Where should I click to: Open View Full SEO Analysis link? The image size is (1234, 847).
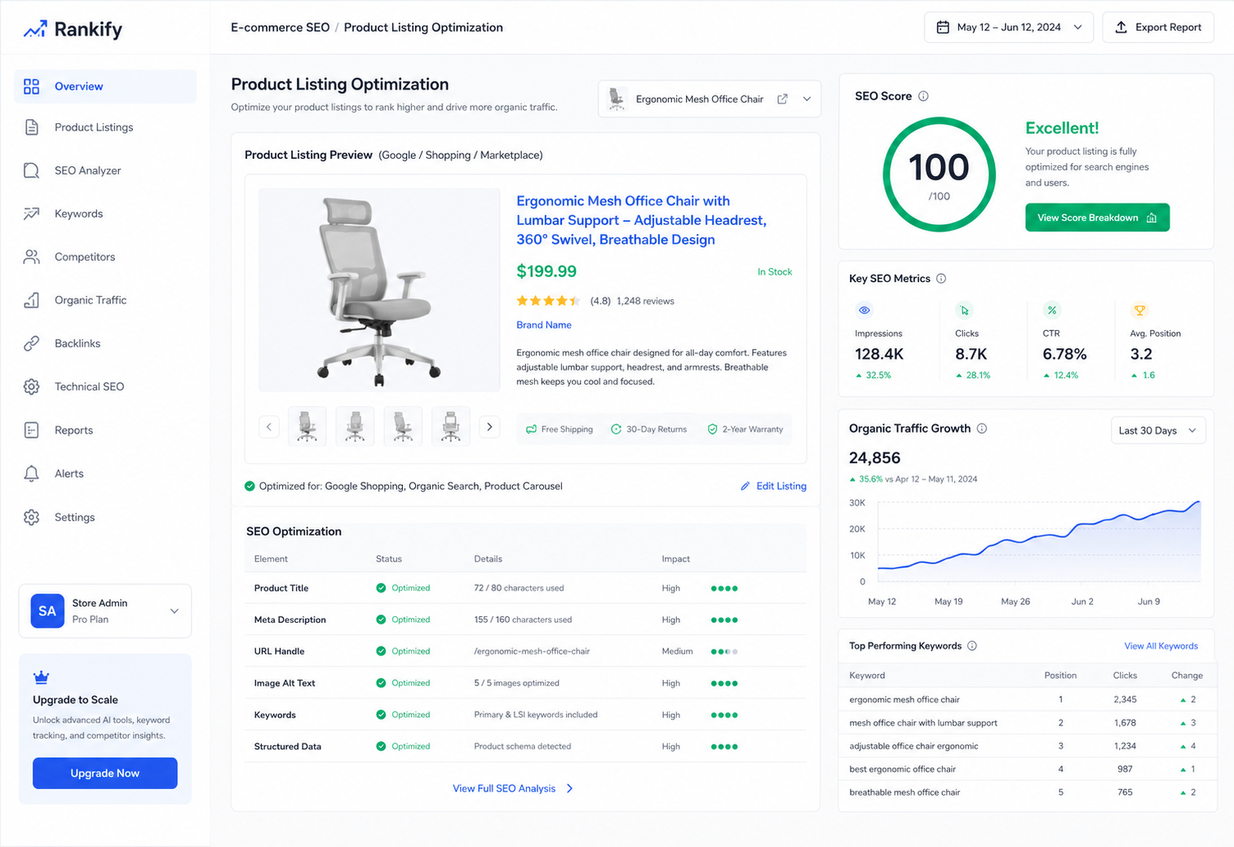pos(513,788)
